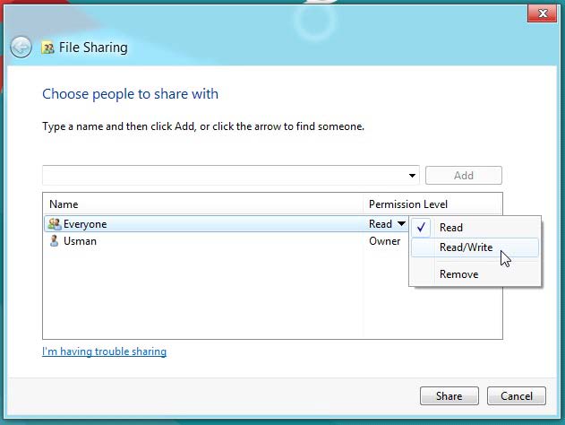Open the name combo box arrow
565x425 pixels.
[412, 176]
